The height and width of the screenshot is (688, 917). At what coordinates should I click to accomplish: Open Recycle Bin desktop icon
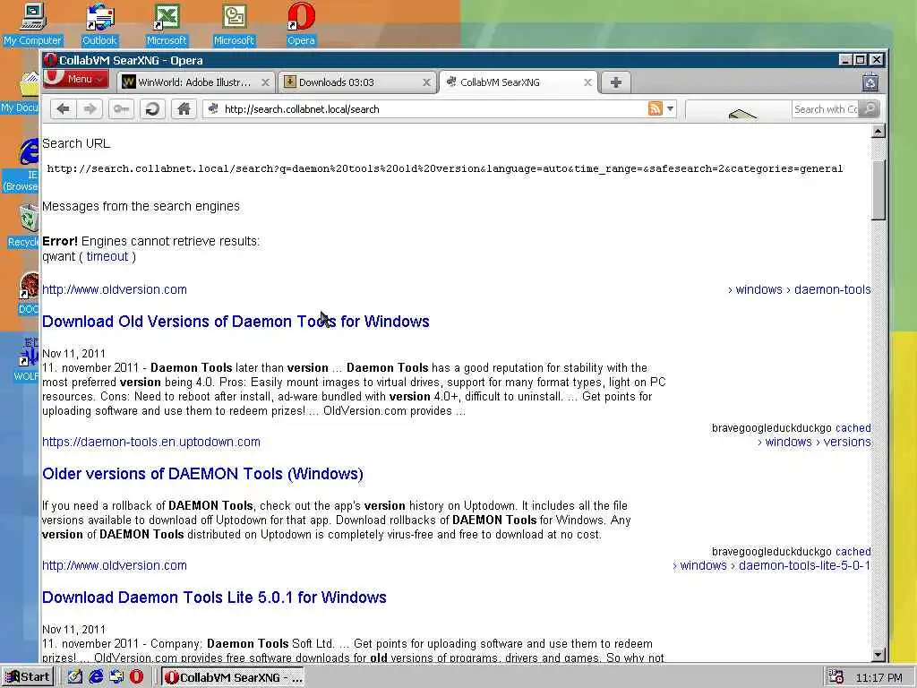(x=23, y=226)
